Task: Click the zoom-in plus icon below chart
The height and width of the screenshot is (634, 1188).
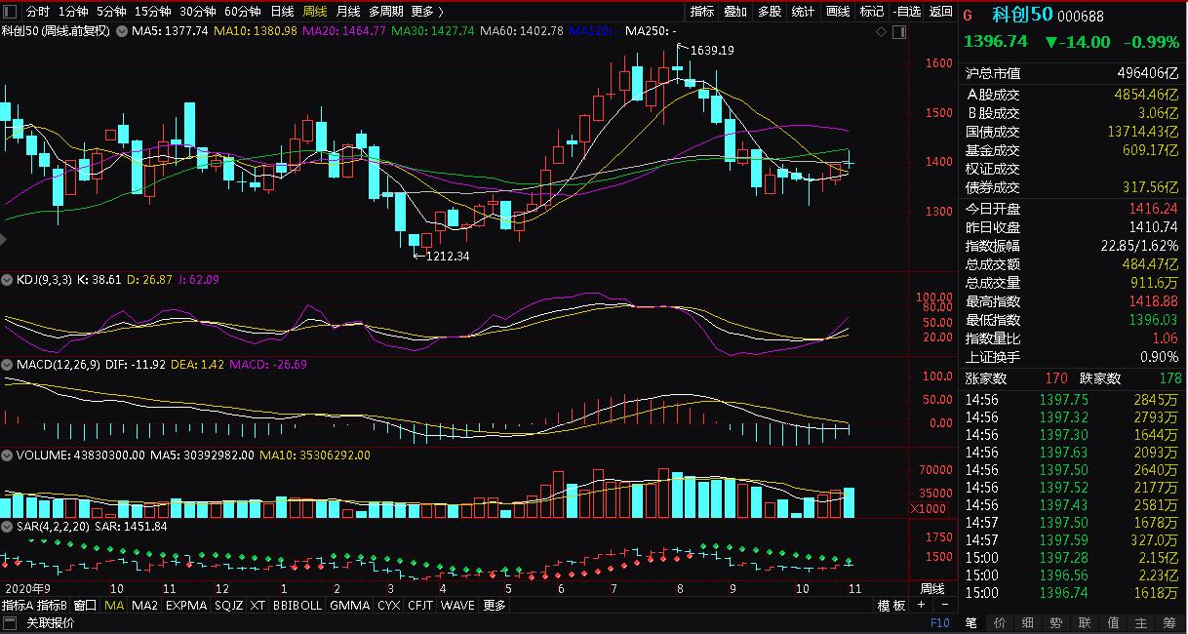Action: (x=921, y=606)
